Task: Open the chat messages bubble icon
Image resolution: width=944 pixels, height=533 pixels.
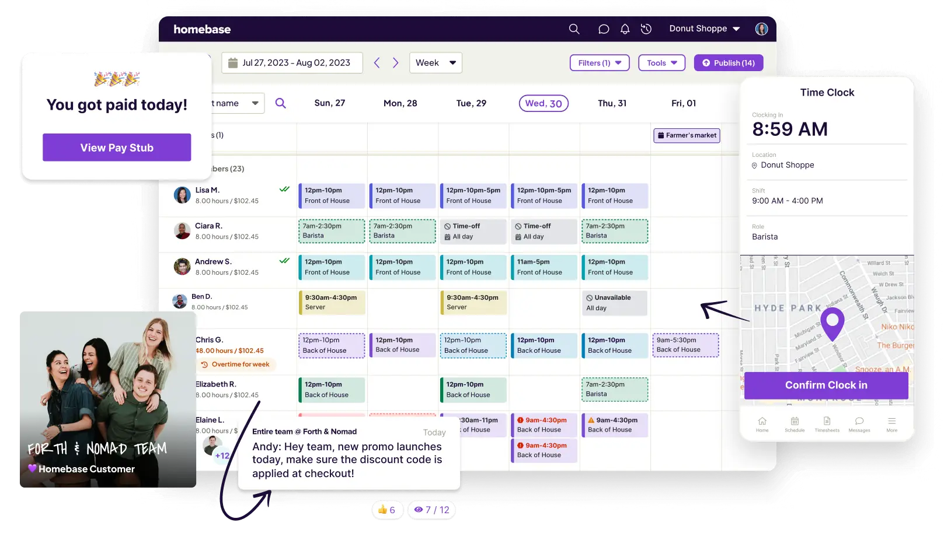Action: pos(604,29)
